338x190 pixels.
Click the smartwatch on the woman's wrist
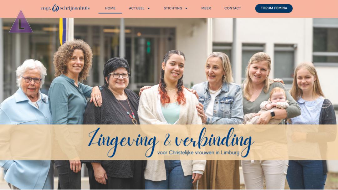(272, 113)
